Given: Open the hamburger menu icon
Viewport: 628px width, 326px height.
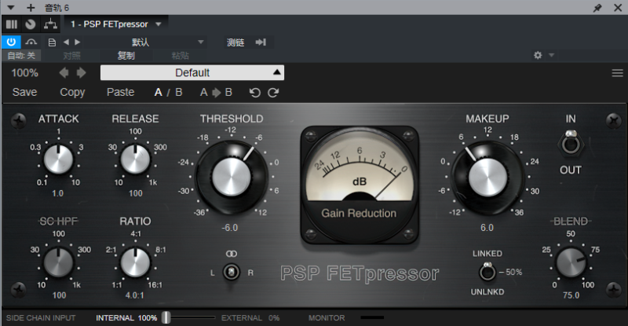Looking at the screenshot, I should click(x=617, y=73).
